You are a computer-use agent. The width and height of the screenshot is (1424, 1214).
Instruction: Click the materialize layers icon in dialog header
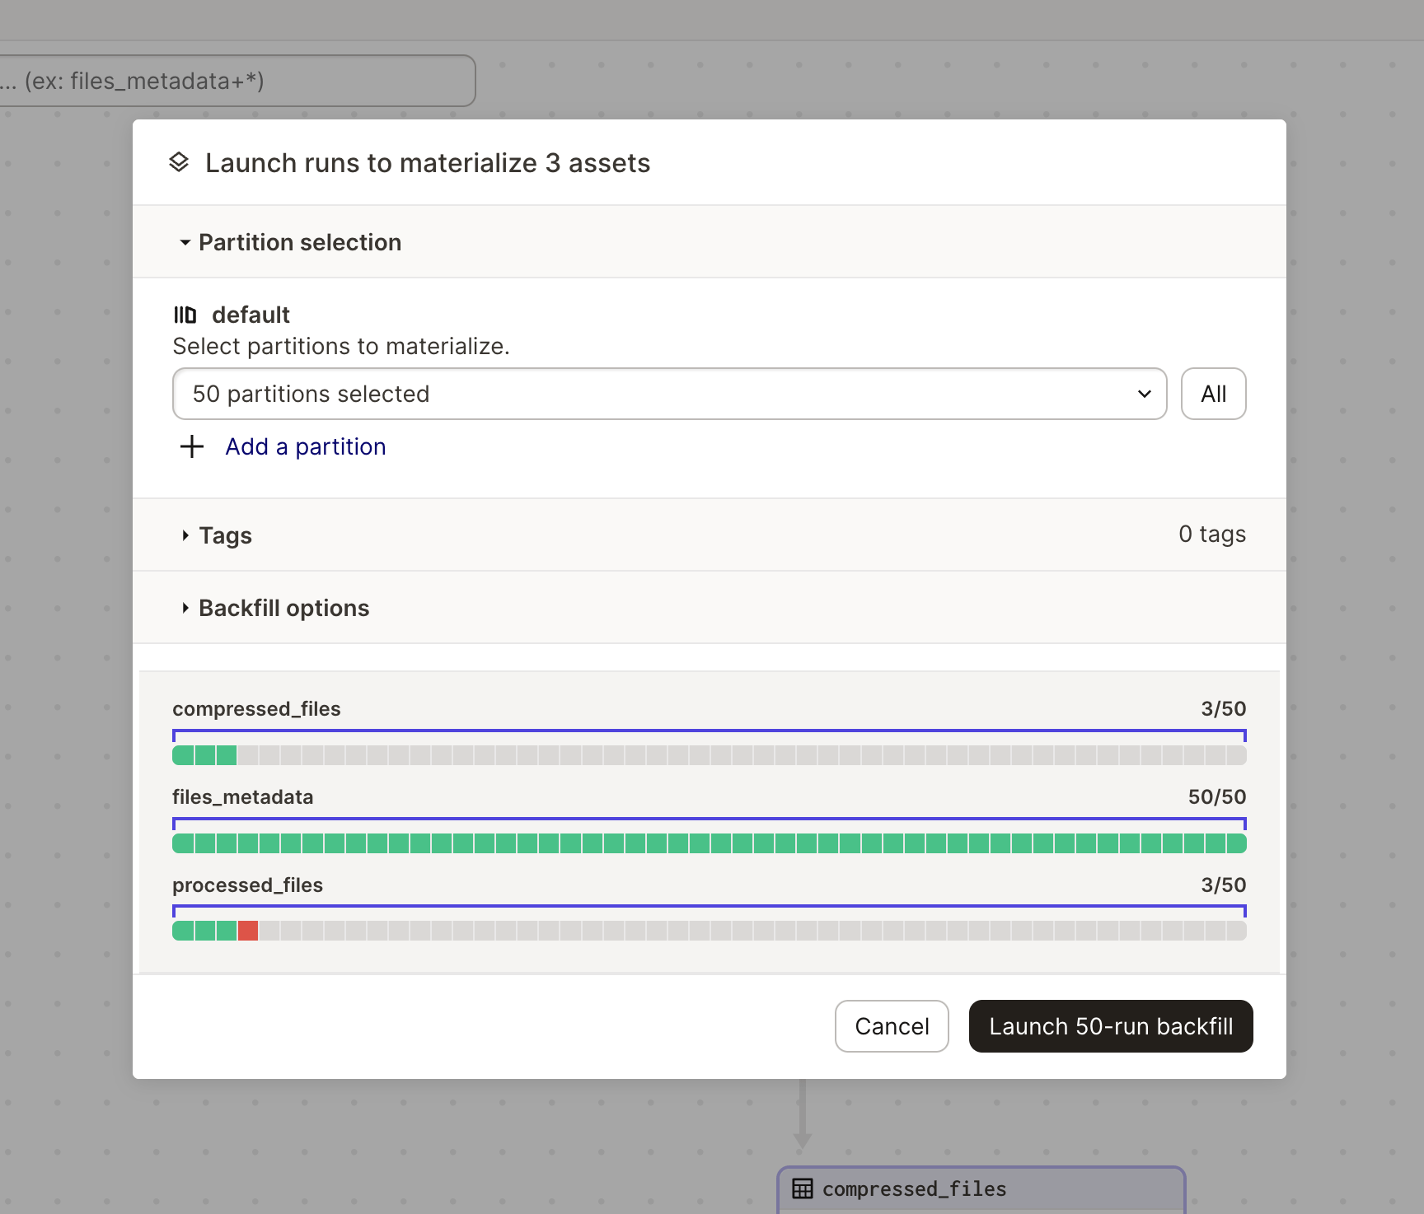pos(179,162)
